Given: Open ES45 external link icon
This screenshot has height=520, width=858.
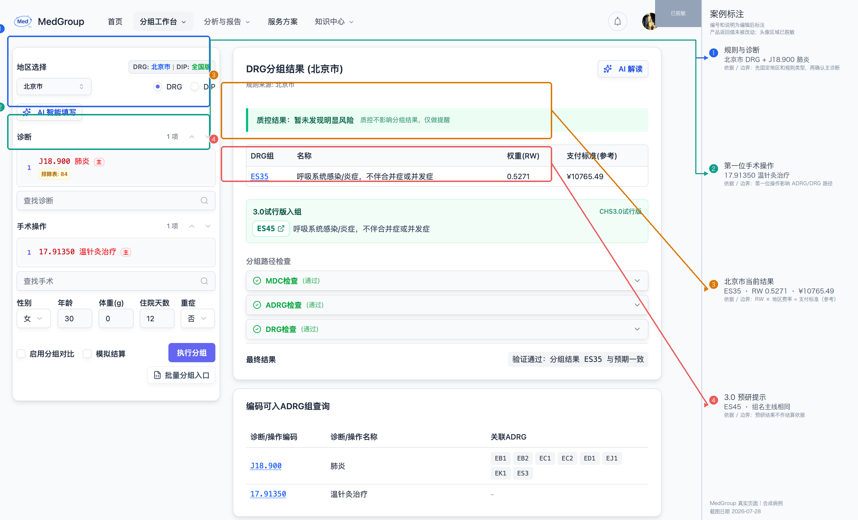Looking at the screenshot, I should tap(281, 229).
